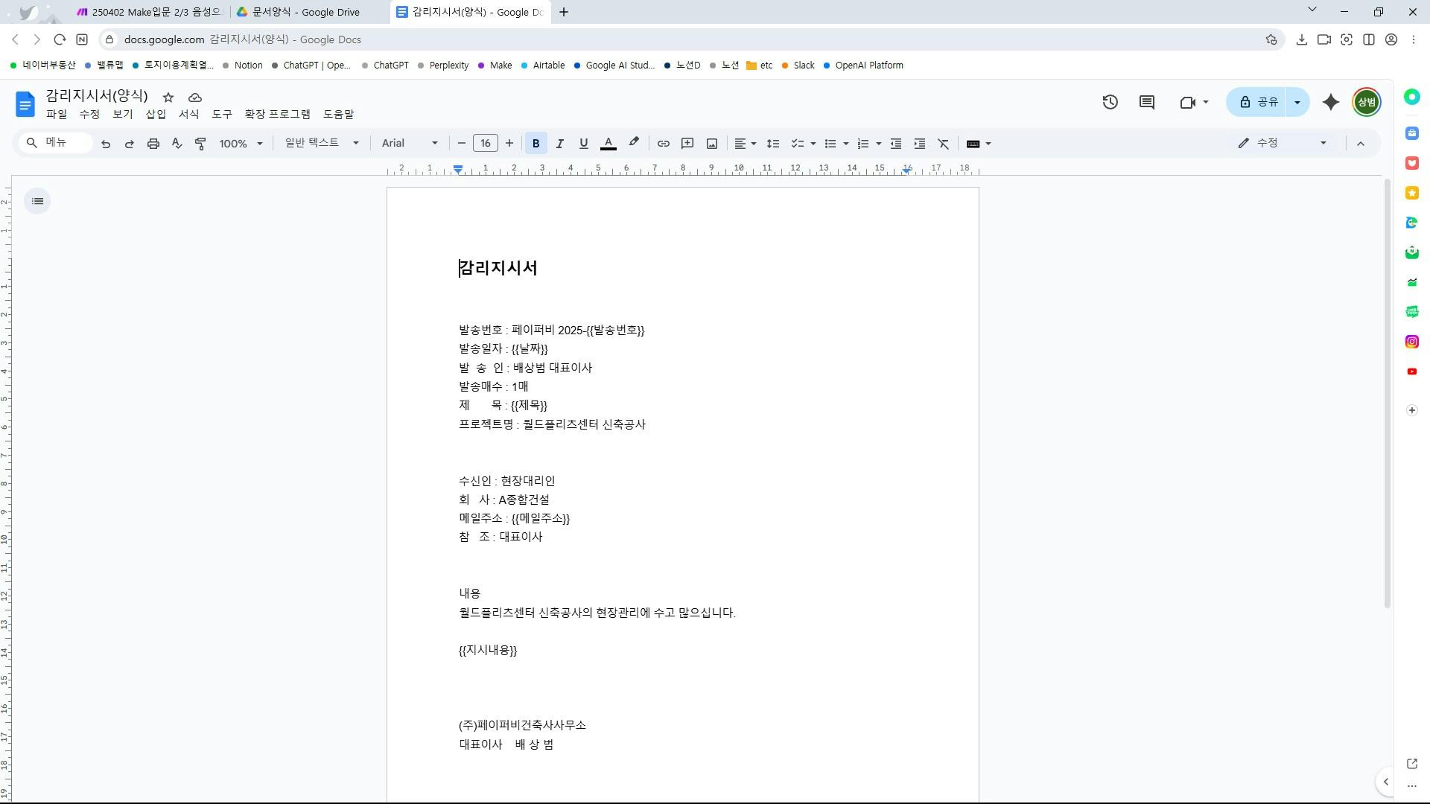Switch to the 문서양식 Google Drive tab
This screenshot has height=804, width=1430.
tap(305, 12)
